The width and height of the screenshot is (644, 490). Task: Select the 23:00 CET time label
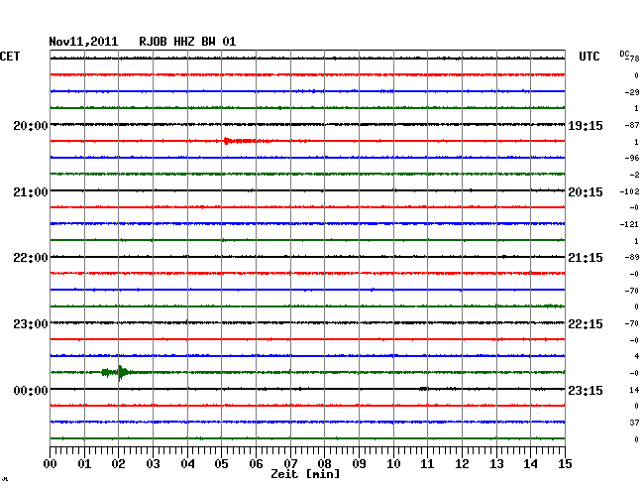pos(31,324)
